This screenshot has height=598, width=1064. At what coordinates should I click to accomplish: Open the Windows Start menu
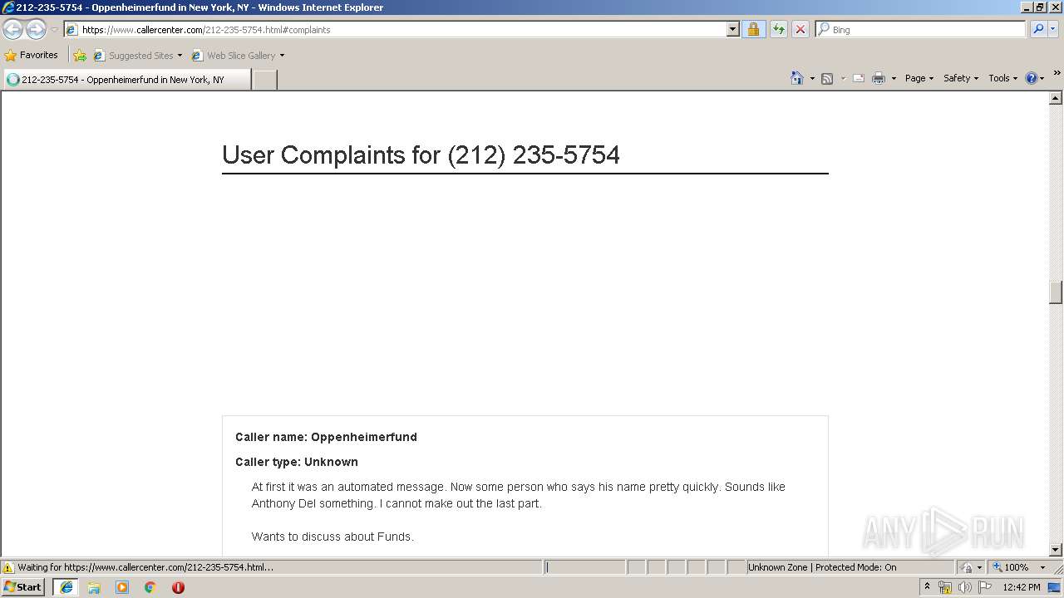coord(23,587)
